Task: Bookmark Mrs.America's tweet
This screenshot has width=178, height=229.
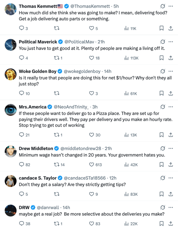Action: (x=162, y=135)
